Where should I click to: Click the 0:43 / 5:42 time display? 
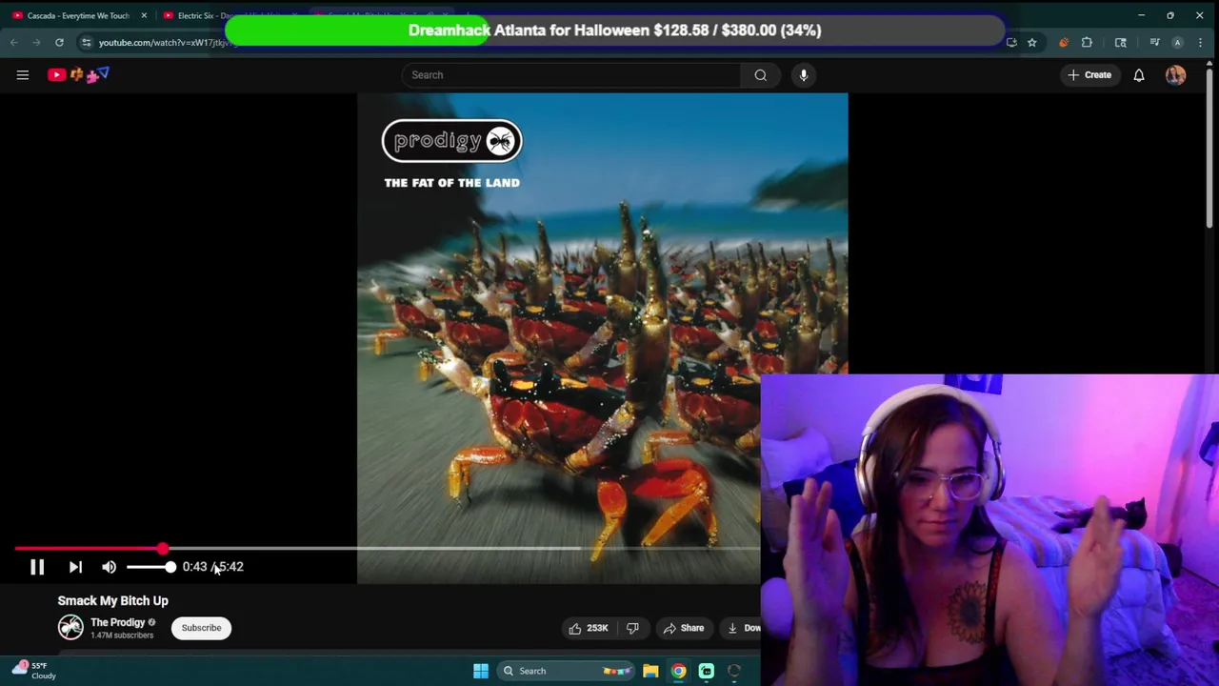(213, 567)
